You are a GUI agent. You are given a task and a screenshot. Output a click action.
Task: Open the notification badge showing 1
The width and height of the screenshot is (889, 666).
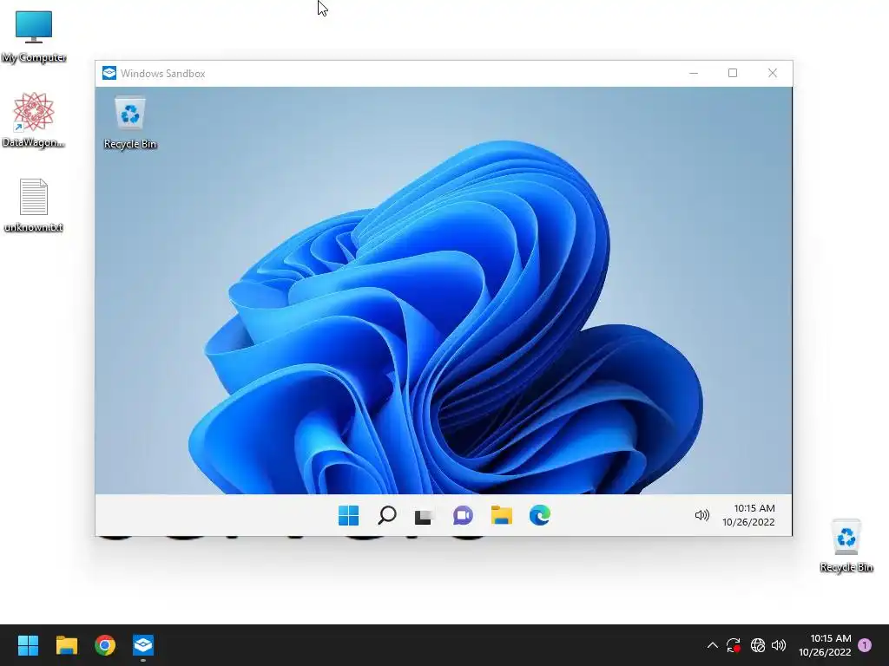865,645
